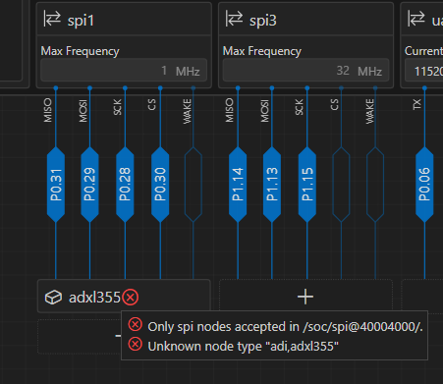Select pin P1.13 on spi3 MOSI
The height and width of the screenshot is (384, 443).
click(x=272, y=185)
